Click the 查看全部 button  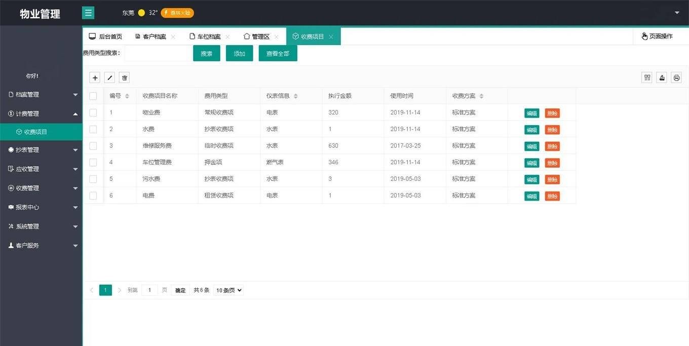coord(278,53)
